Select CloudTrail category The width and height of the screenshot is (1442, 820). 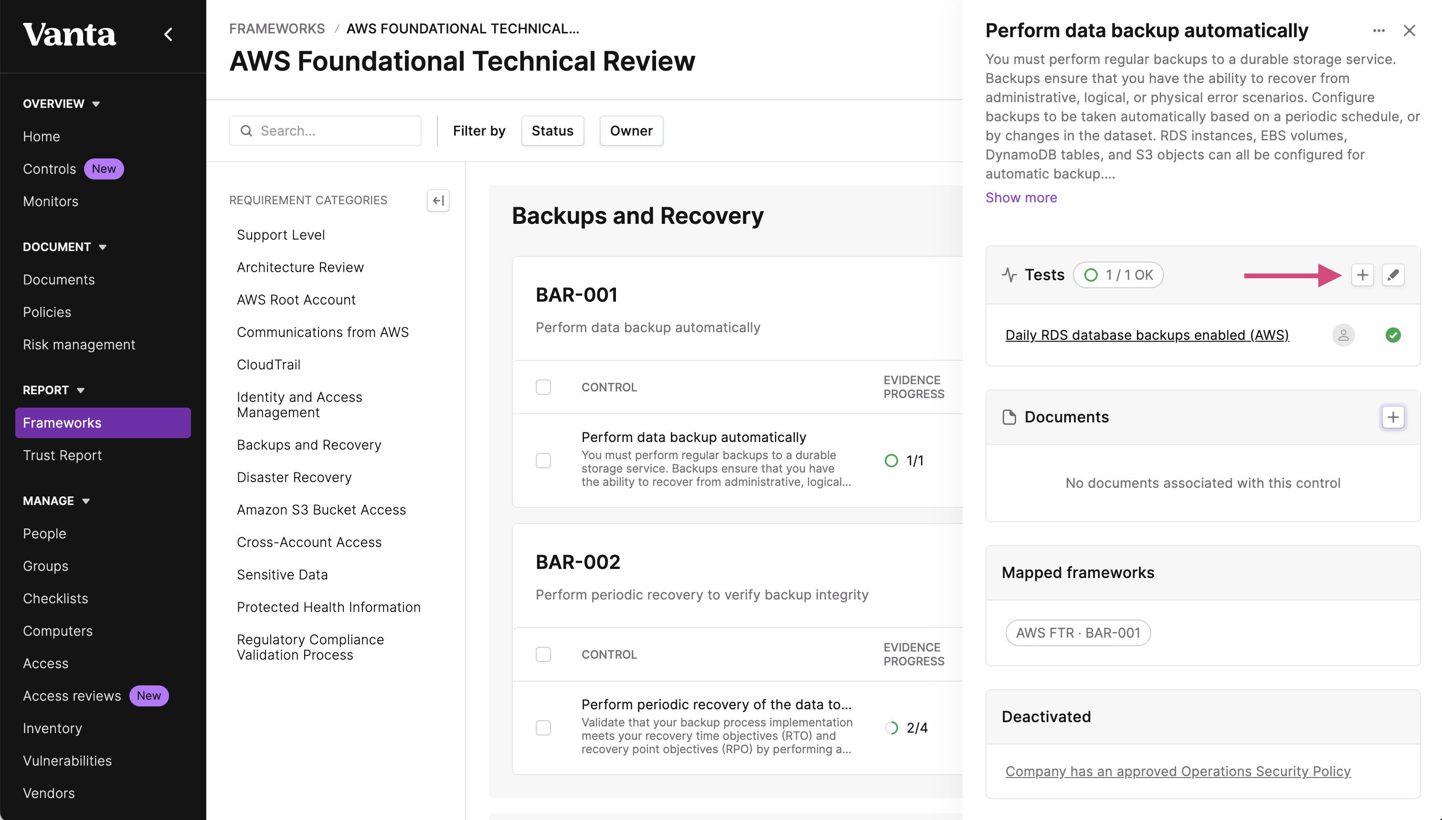(x=269, y=365)
